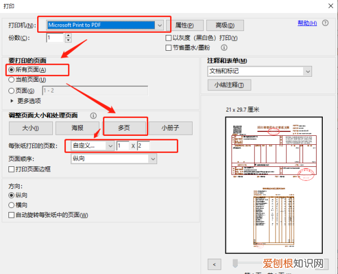The image size is (338, 274).
Task: Click the print preview page thumbnail
Action: point(274,185)
